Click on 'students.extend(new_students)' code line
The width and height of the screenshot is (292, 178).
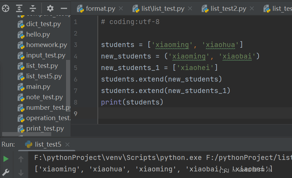point(161,79)
